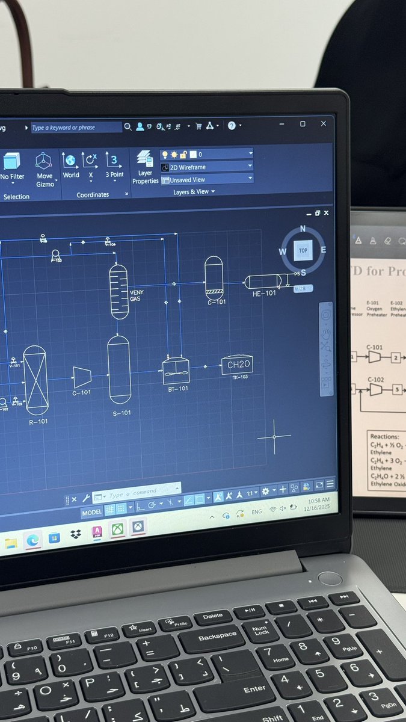The height and width of the screenshot is (722, 406).
Task: Restore the drawing viewport window
Action: tap(318, 213)
